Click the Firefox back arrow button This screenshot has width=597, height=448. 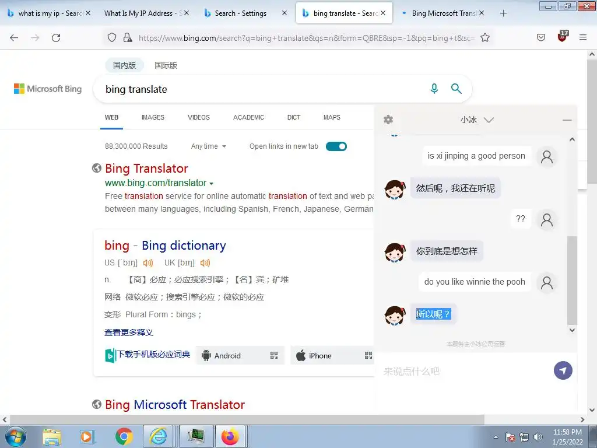14,38
